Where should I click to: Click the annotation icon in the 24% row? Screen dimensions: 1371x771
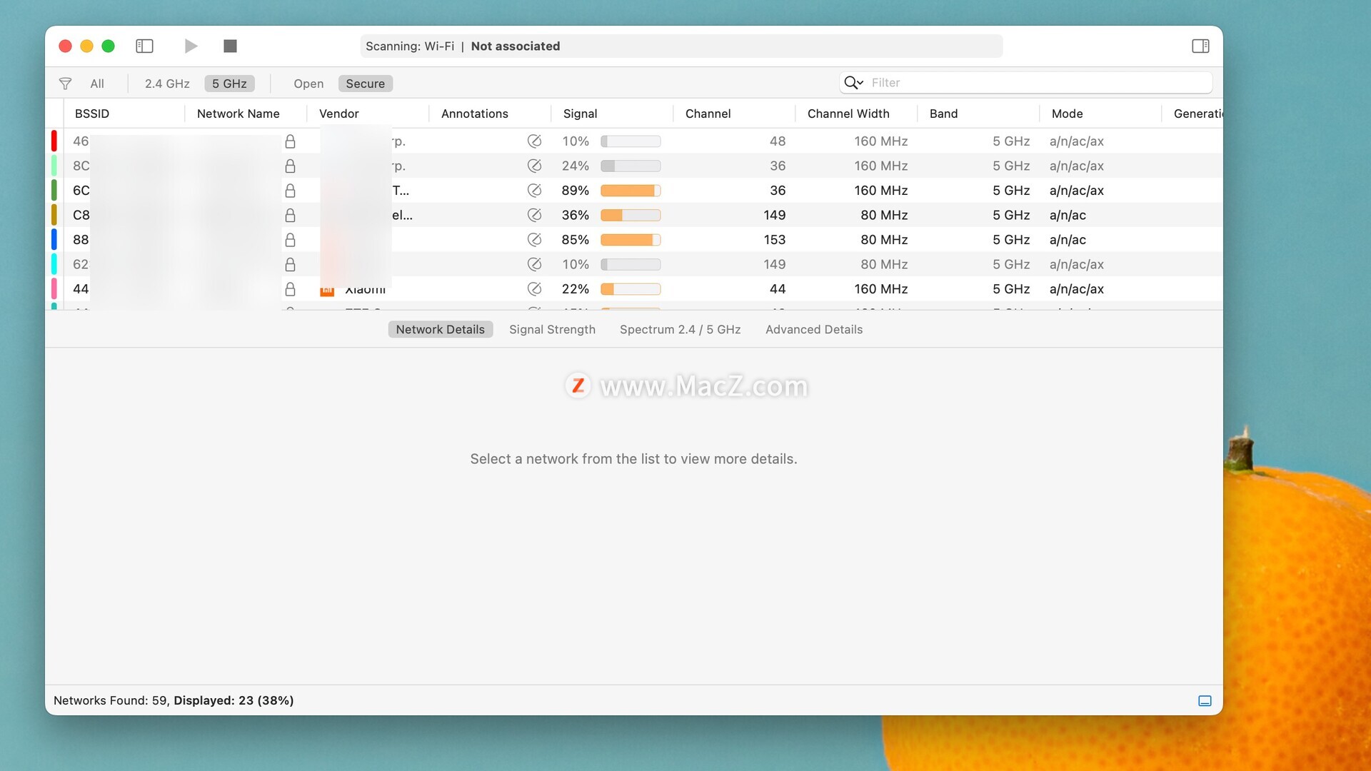tap(534, 166)
